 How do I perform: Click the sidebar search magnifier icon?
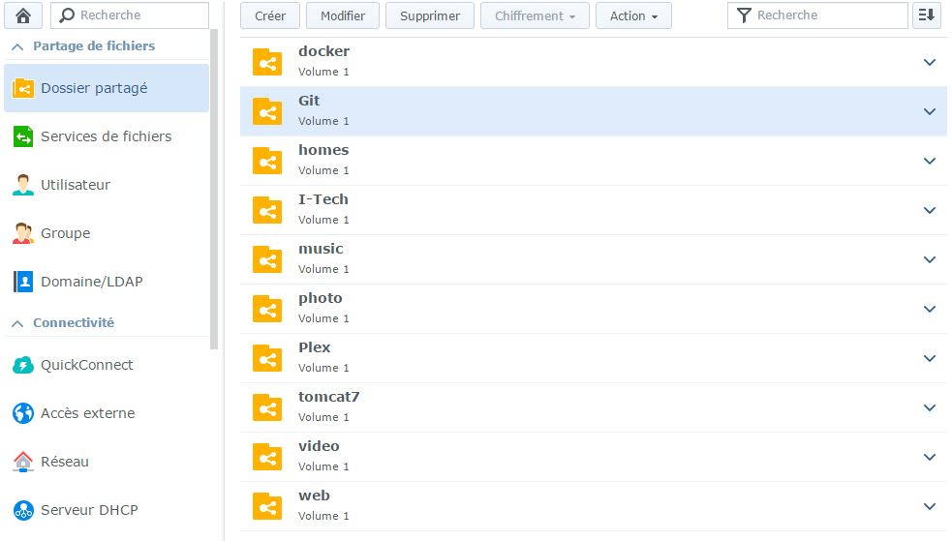pyautogui.click(x=67, y=15)
